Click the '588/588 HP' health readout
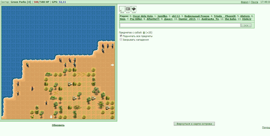This screenshot has width=270, height=136. click(41, 2)
